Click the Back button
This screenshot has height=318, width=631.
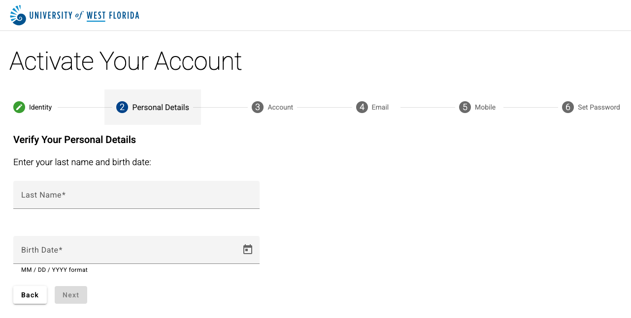point(30,295)
